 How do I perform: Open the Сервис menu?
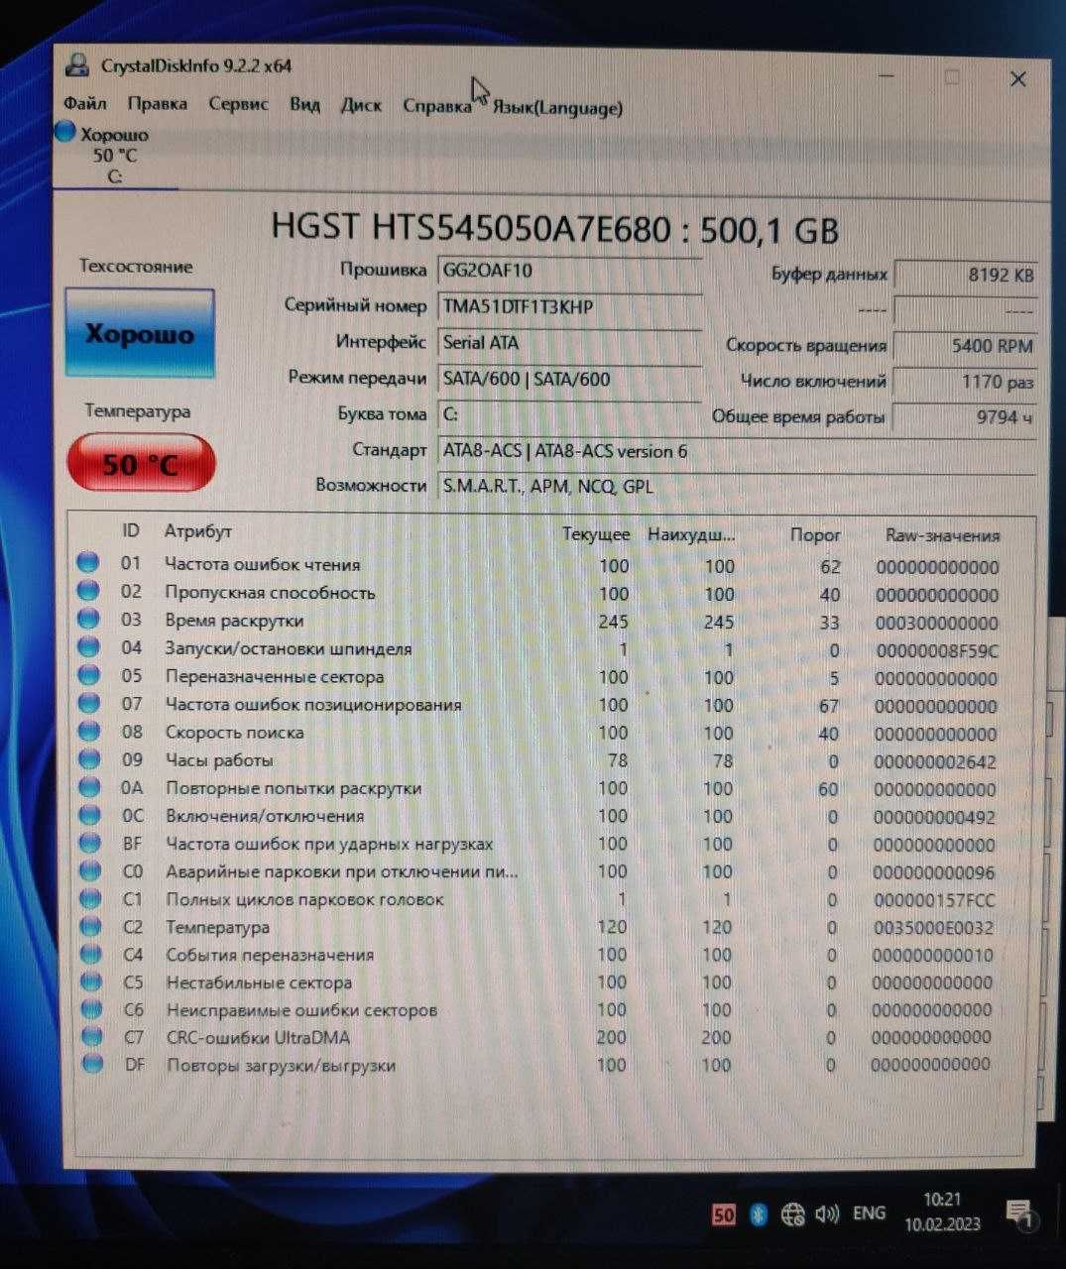click(x=238, y=104)
